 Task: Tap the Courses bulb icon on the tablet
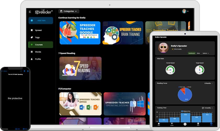point(172,124)
